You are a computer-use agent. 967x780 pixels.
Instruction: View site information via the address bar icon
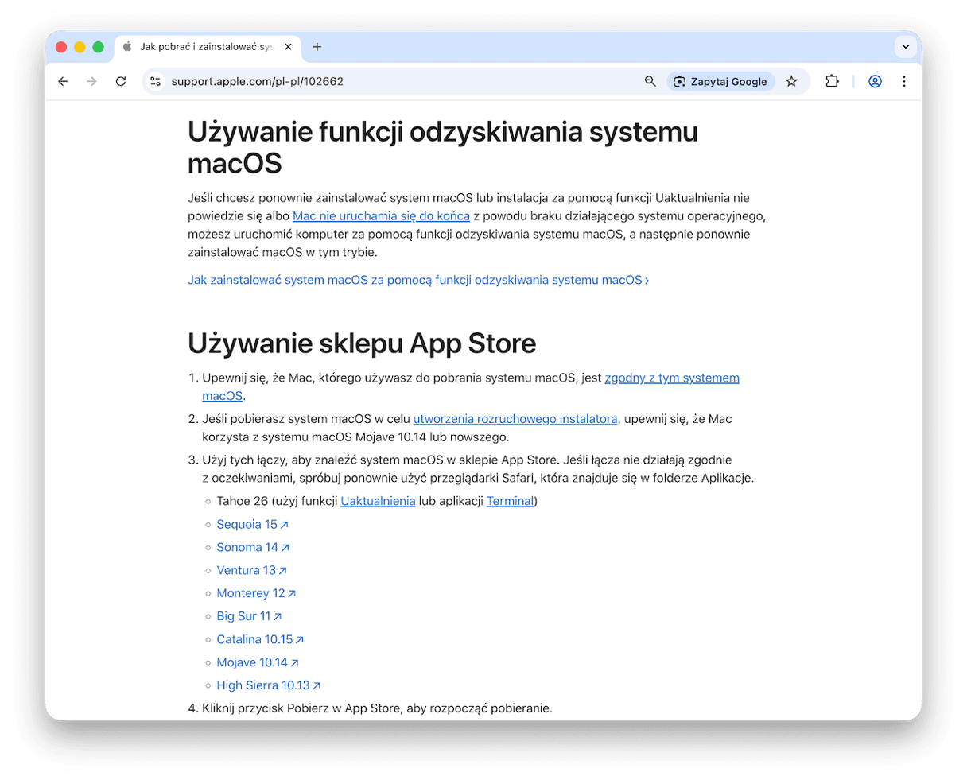click(155, 81)
